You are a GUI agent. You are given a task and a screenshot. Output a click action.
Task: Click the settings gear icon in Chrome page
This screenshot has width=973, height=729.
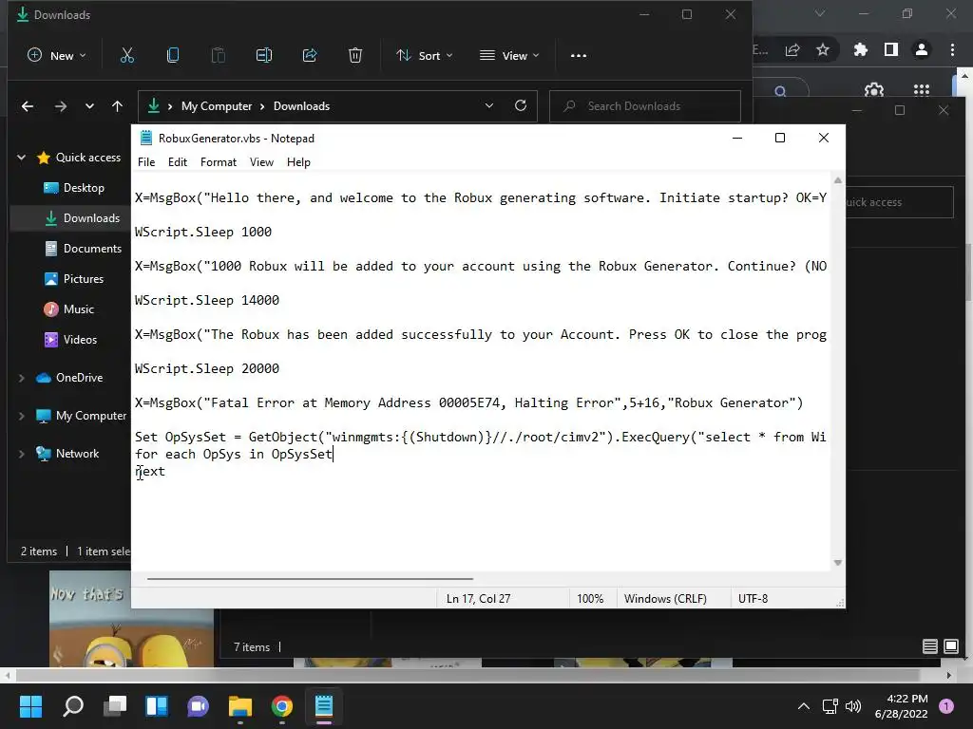tap(874, 90)
